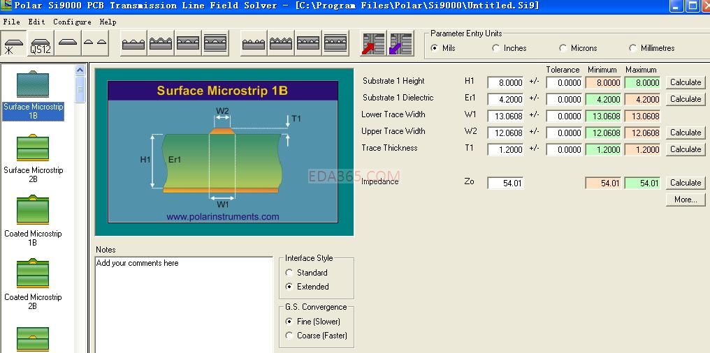This screenshot has width=710, height=353.
Task: Choose three-trace surface coplanar structure icon
Action: [x=133, y=43]
